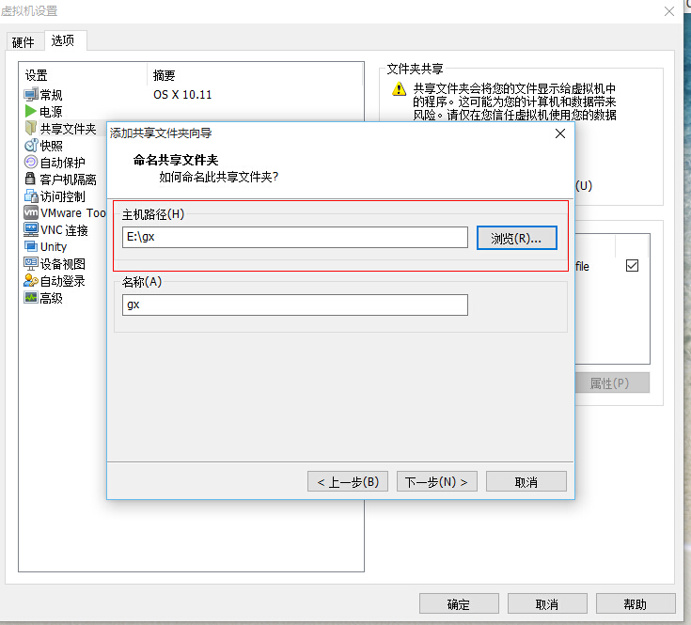
Task: Click the 浏览(R)... browse button
Action: coord(516,238)
